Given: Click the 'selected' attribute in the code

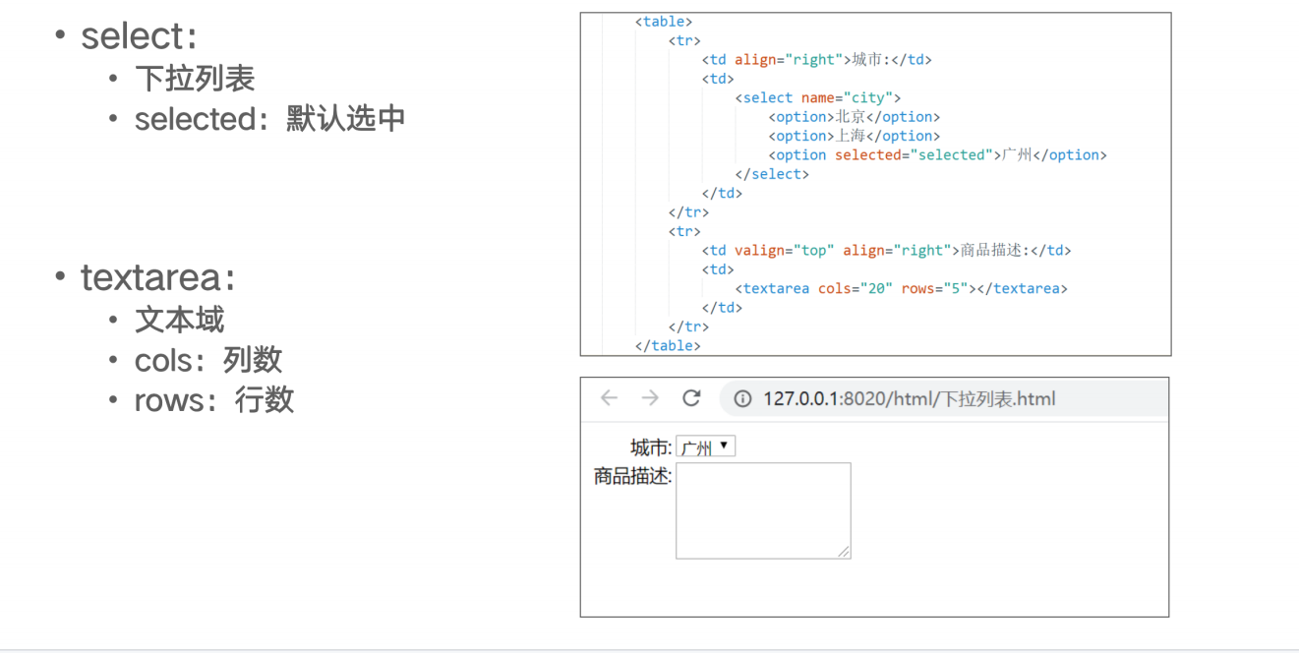Looking at the screenshot, I should pos(867,154).
